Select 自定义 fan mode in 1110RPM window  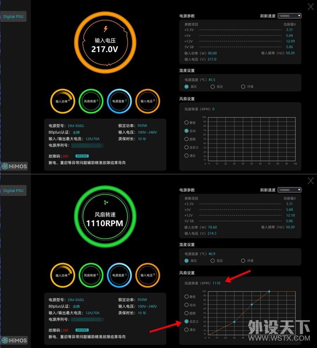tap(186, 321)
